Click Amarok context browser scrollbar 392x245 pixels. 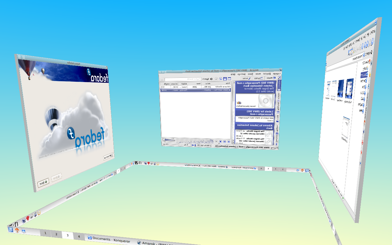tap(234, 111)
